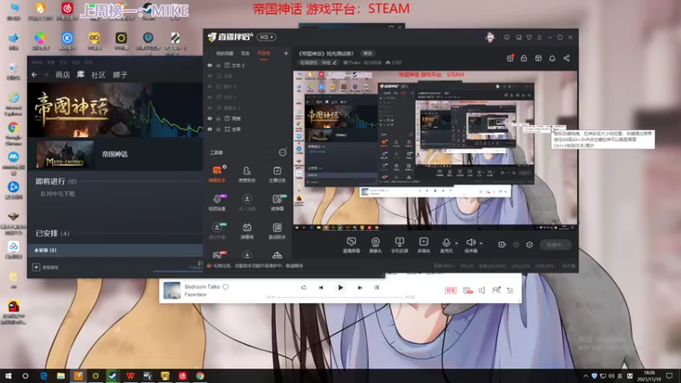
Task: Select the 未安排 (1) row in Steam downloads
Action: pos(115,250)
